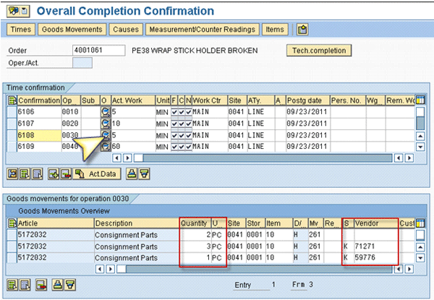Click the Act.Data button

click(97, 174)
